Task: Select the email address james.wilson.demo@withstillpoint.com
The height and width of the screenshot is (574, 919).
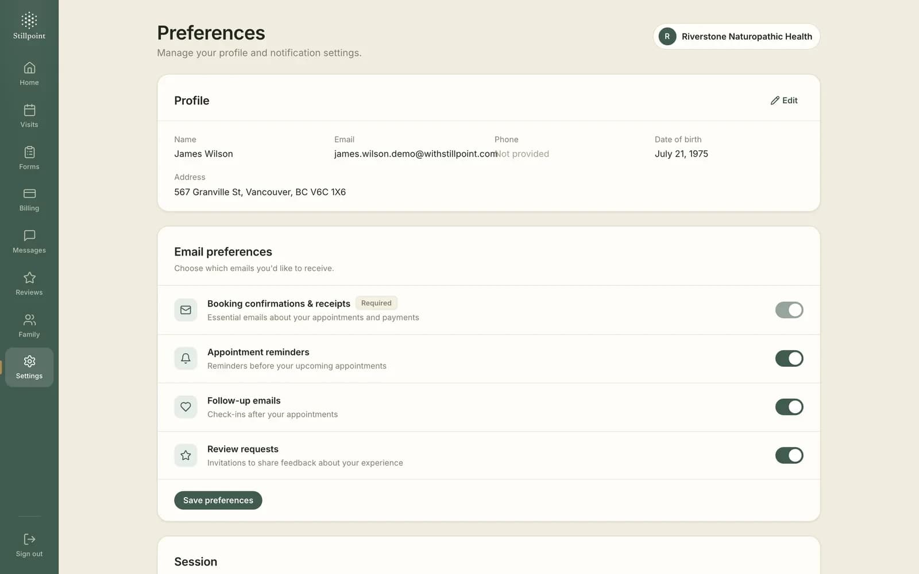Action: (x=416, y=154)
